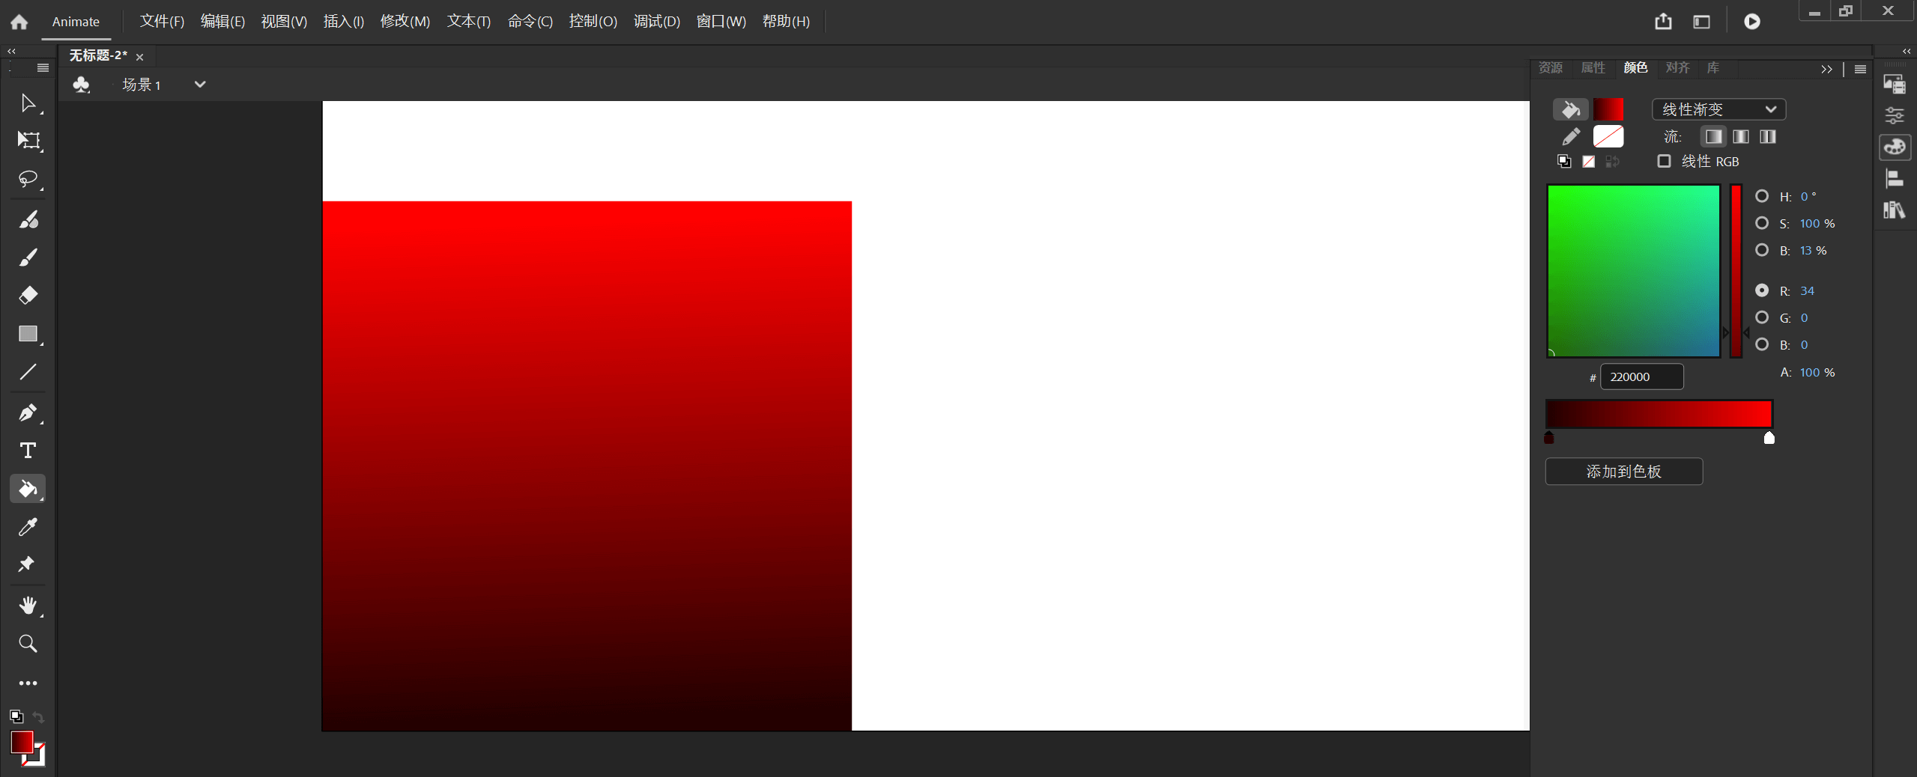This screenshot has width=1917, height=777.
Task: Select the Pen tool
Action: [x=28, y=412]
